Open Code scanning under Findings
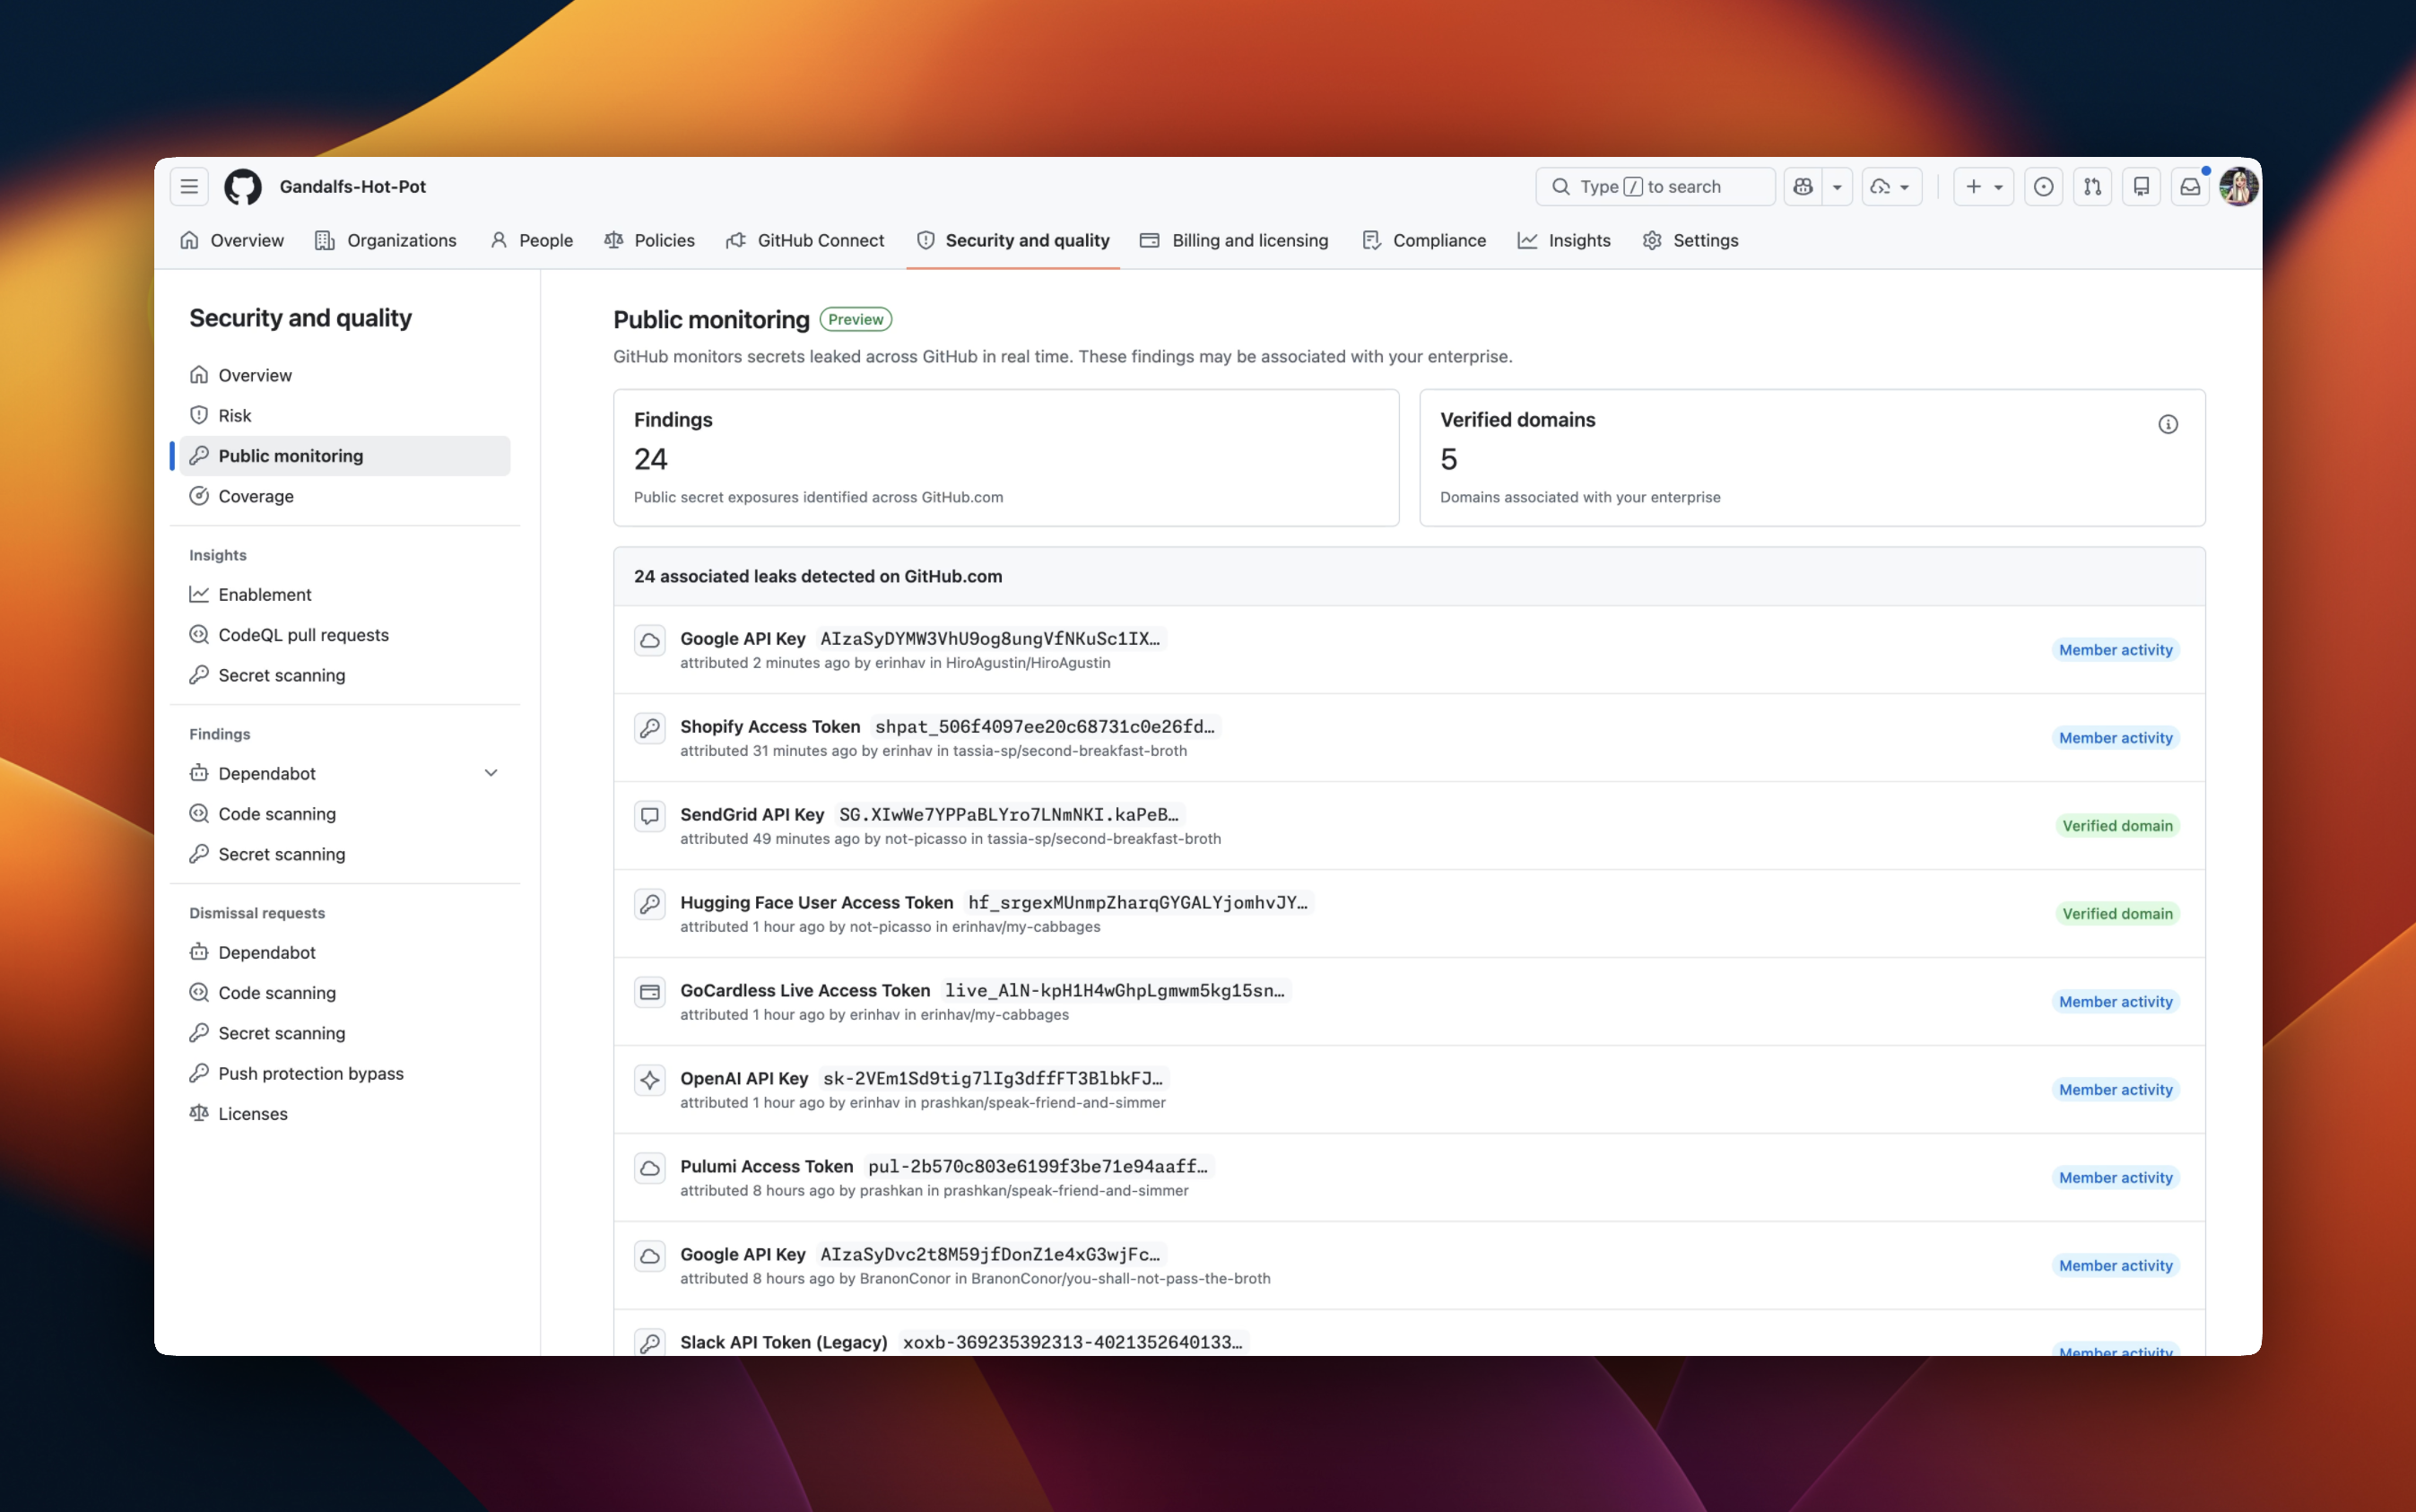The width and height of the screenshot is (2416, 1512). pos(345,814)
